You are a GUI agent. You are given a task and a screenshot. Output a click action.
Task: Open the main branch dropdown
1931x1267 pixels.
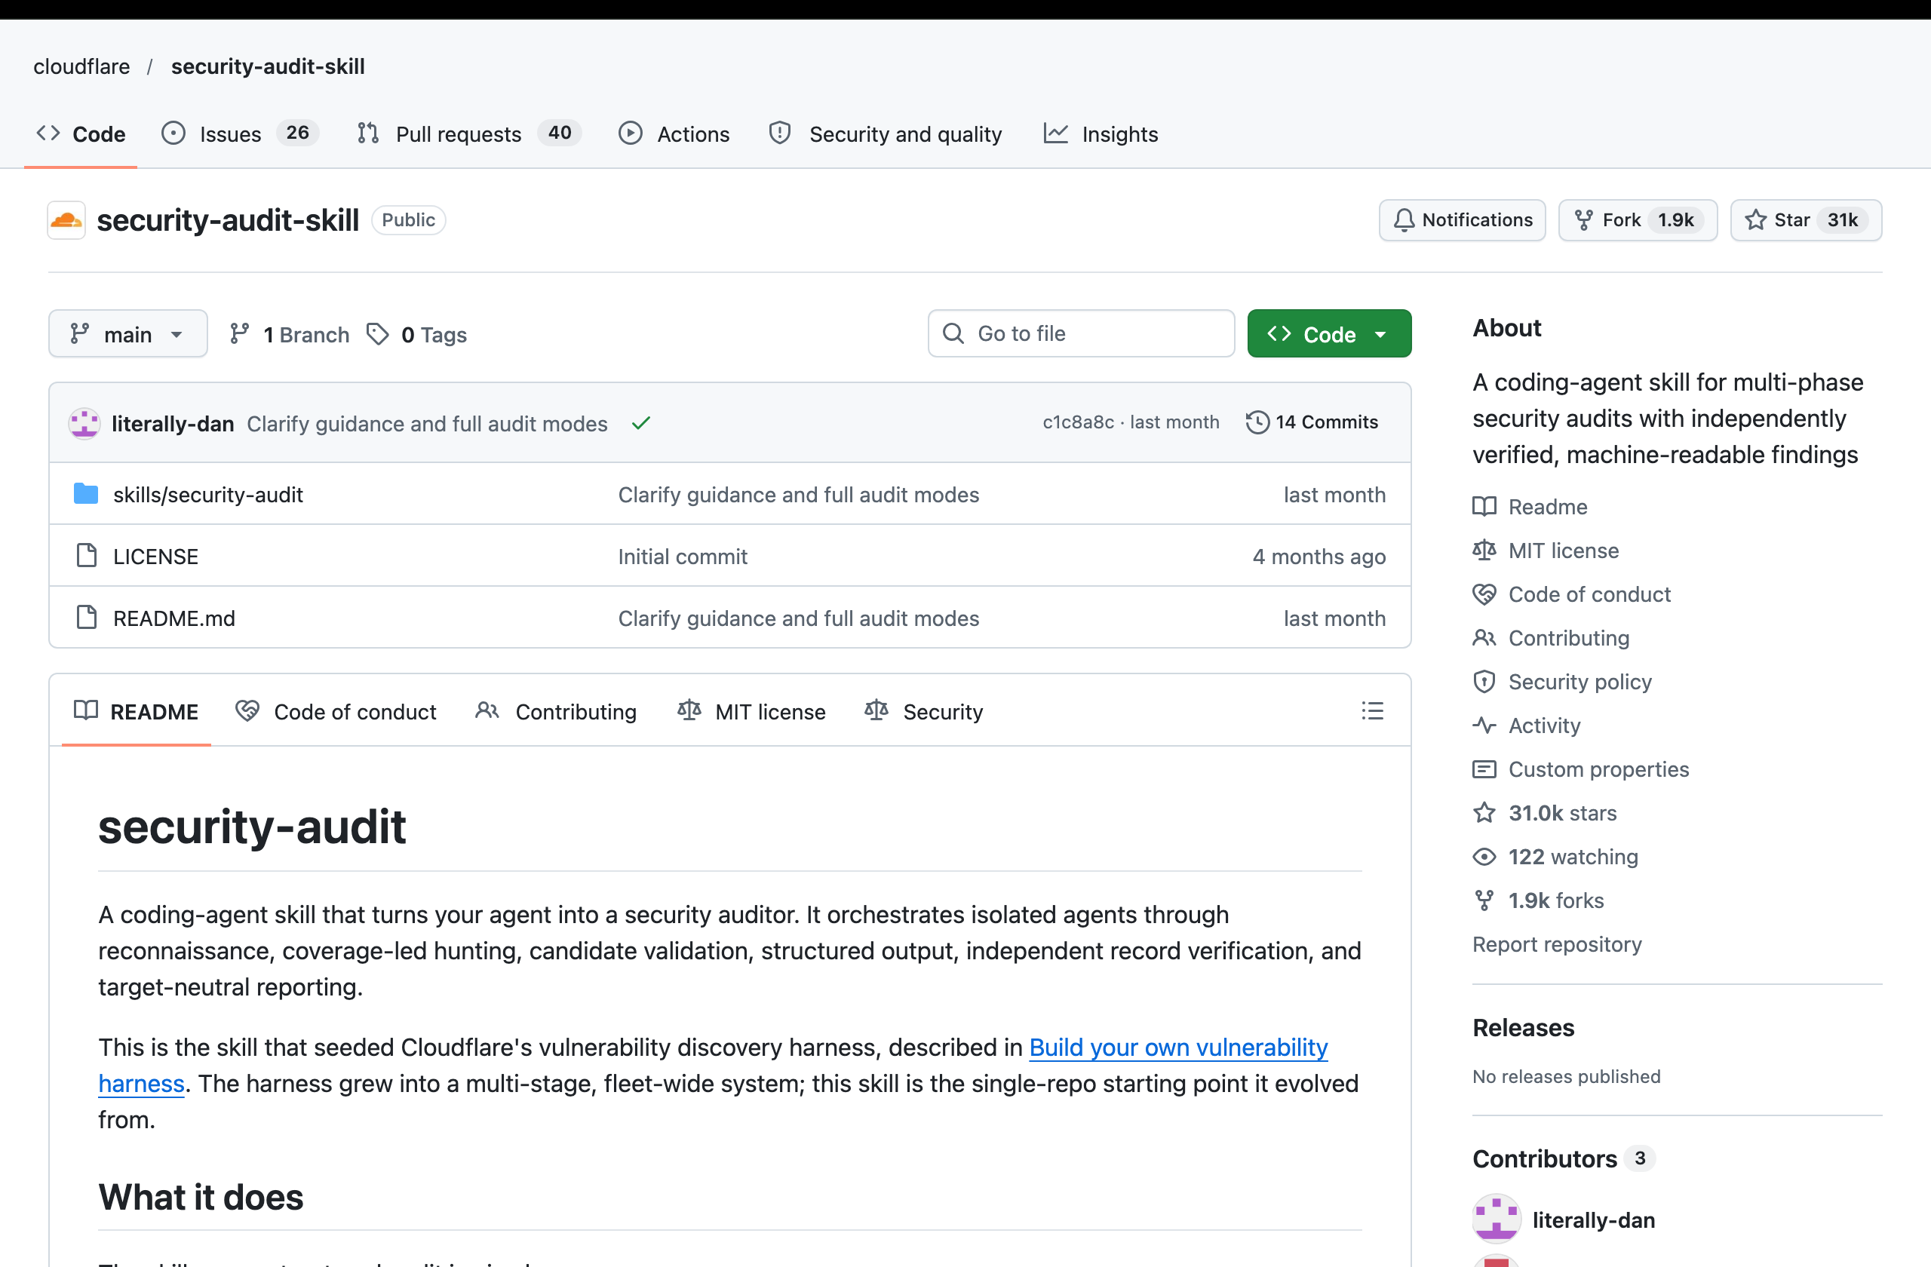pyautogui.click(x=127, y=333)
